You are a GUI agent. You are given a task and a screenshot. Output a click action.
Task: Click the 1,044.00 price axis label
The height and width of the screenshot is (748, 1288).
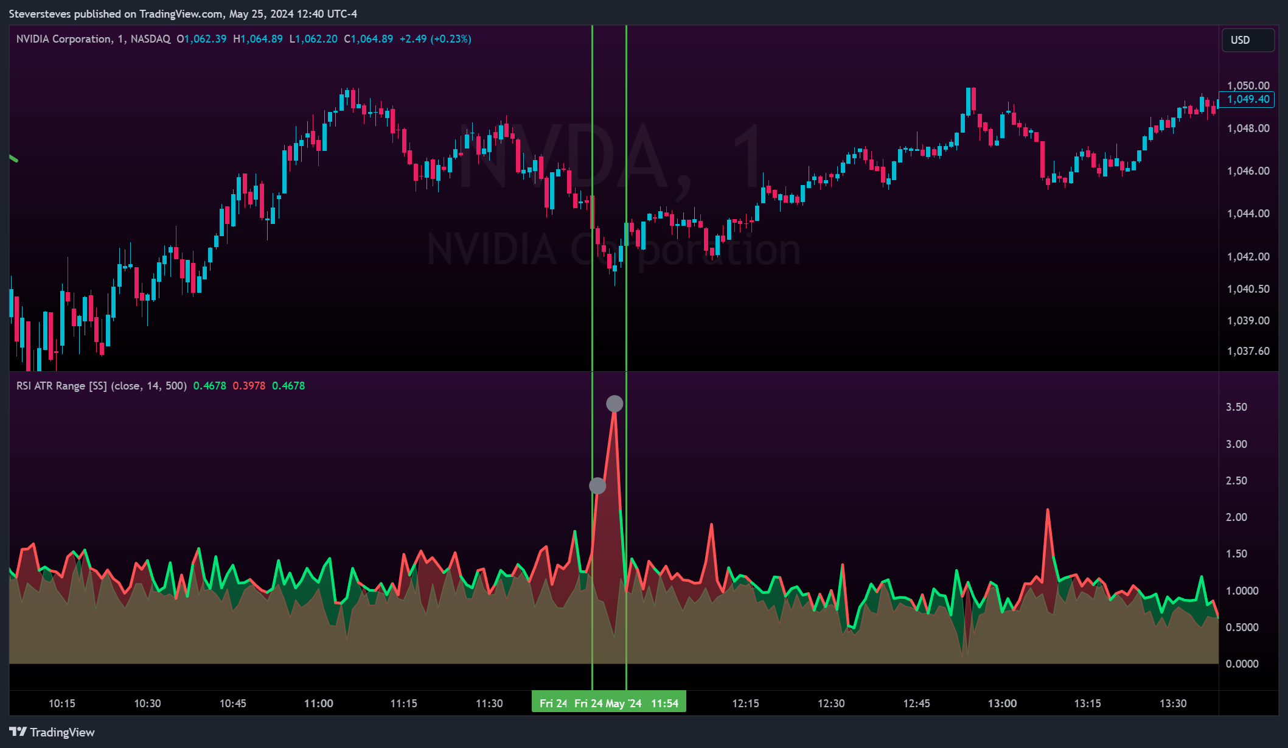click(1248, 214)
